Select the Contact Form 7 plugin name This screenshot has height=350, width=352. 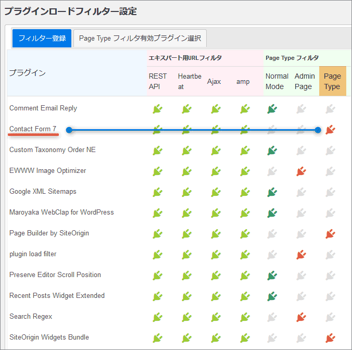(33, 129)
